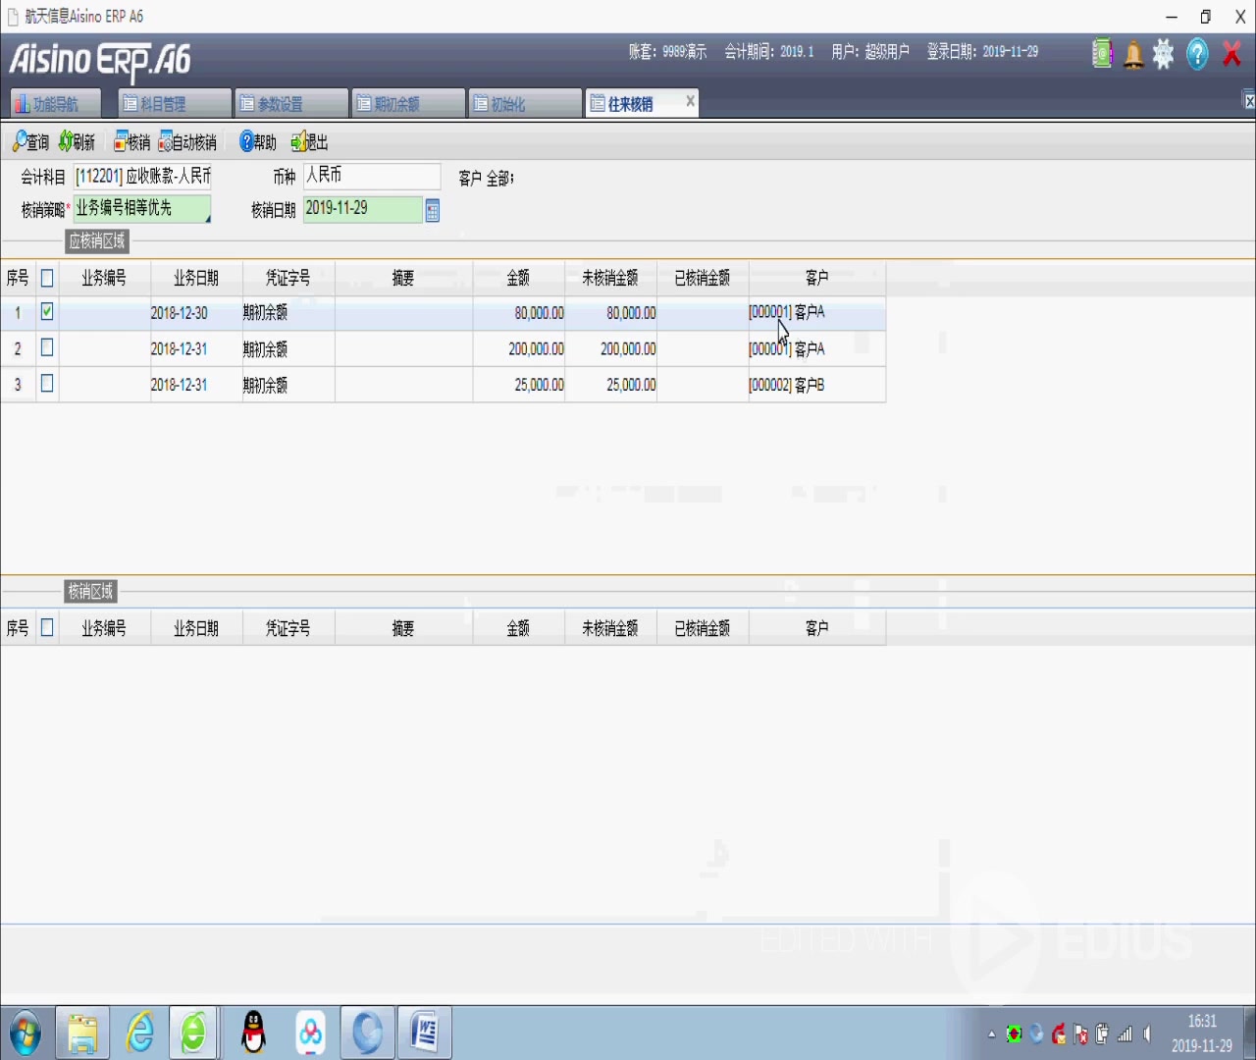Switch to the 参数设置 tab
The width and height of the screenshot is (1256, 1060).
(x=291, y=103)
